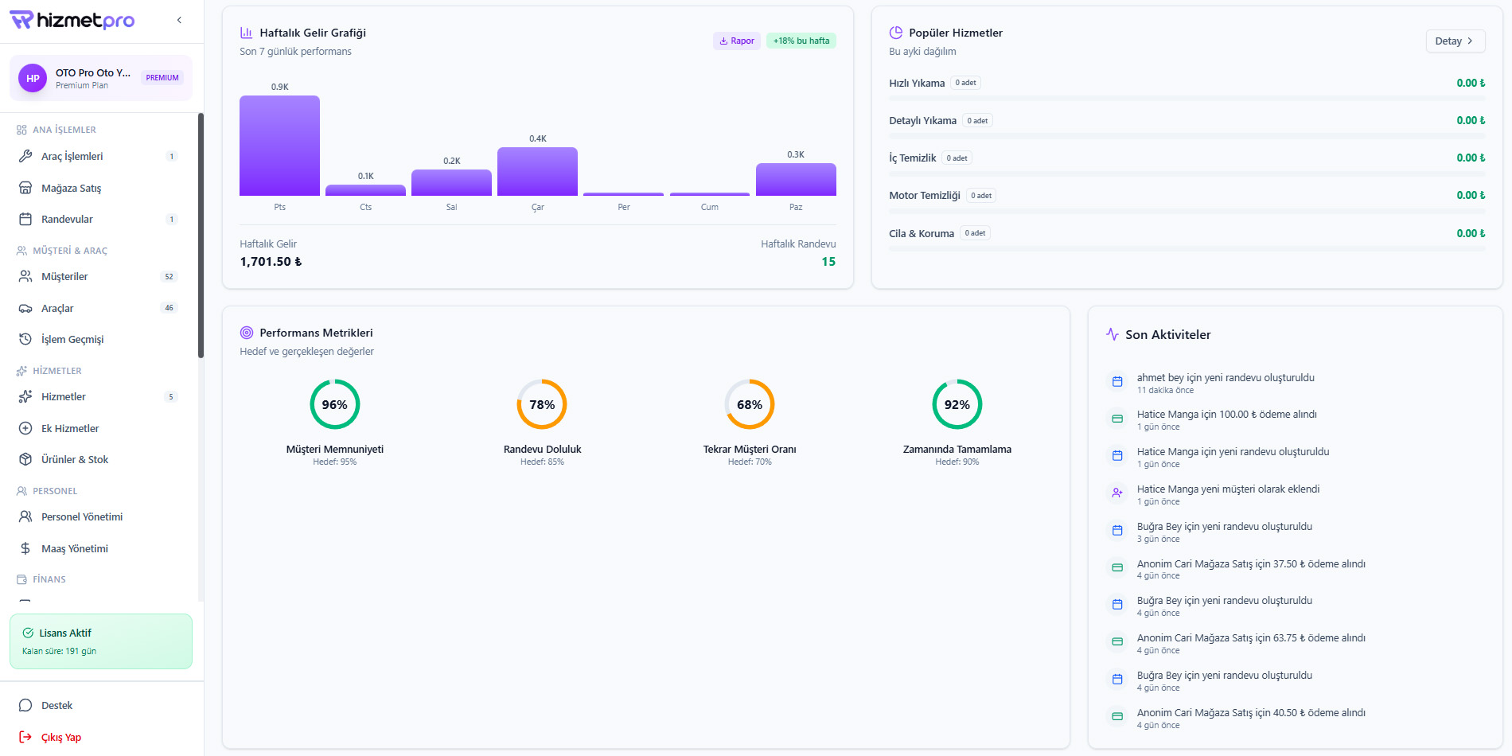Click the +18% bu hafta badge
Image resolution: width=1512 pixels, height=756 pixels.
[801, 41]
